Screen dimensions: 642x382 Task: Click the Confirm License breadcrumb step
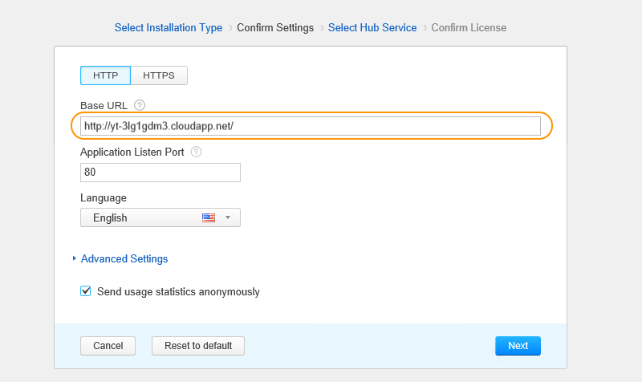(469, 27)
